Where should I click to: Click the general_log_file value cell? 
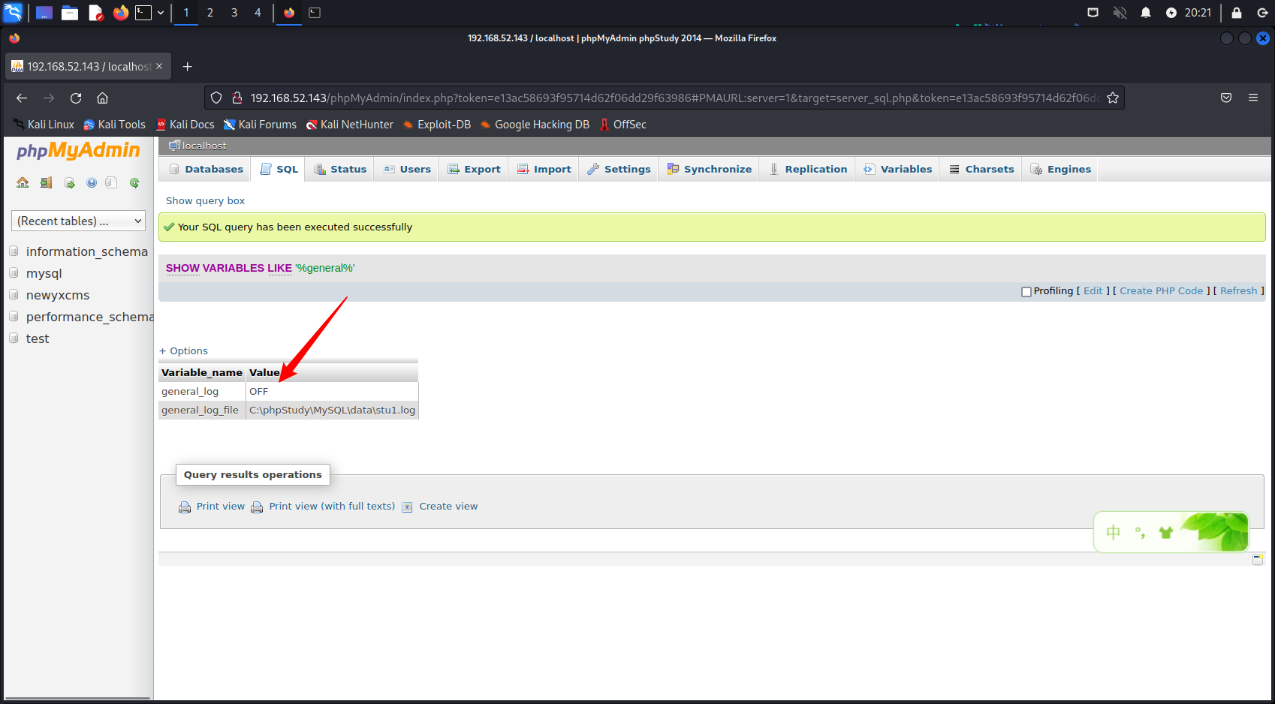(x=332, y=410)
